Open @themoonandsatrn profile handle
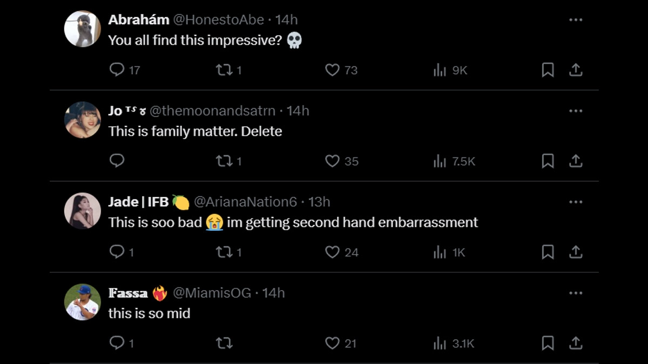 pos(212,111)
